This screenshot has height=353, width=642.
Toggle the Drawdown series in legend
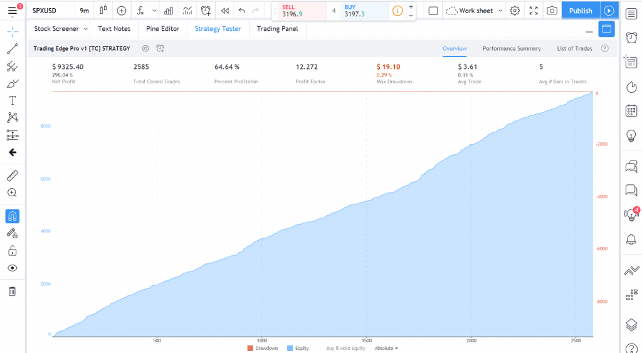tap(262, 348)
